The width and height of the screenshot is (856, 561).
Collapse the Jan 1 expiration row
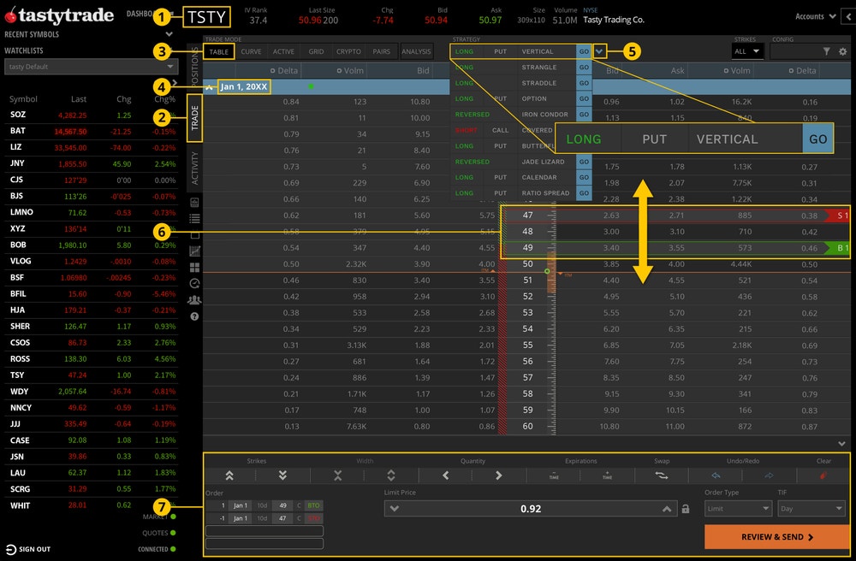209,86
